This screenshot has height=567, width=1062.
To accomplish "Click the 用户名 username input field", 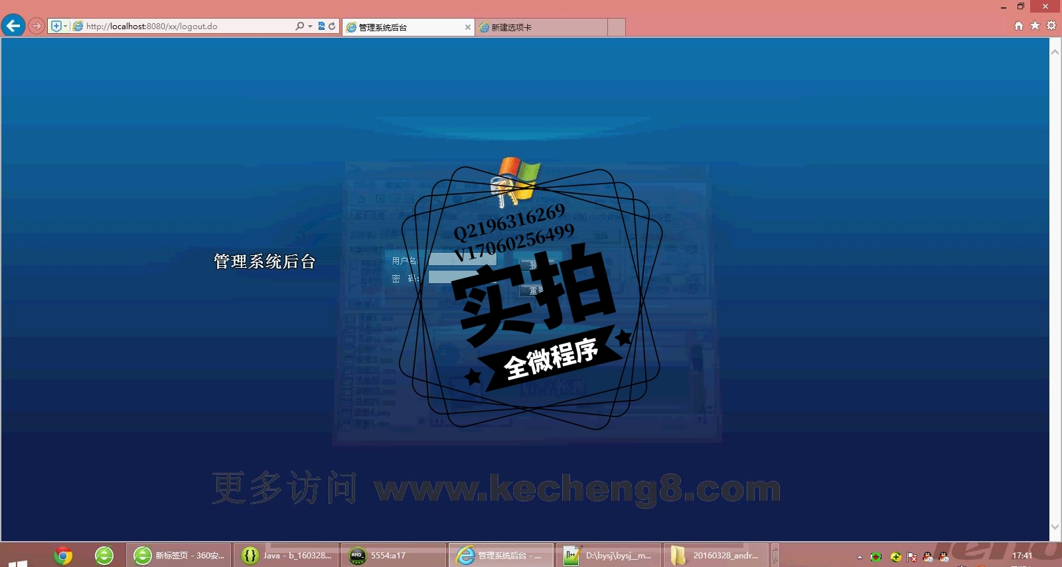I will pyautogui.click(x=463, y=259).
